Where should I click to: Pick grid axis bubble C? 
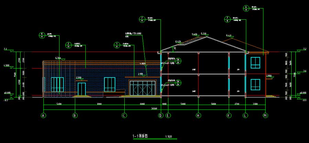pos(124,115)
